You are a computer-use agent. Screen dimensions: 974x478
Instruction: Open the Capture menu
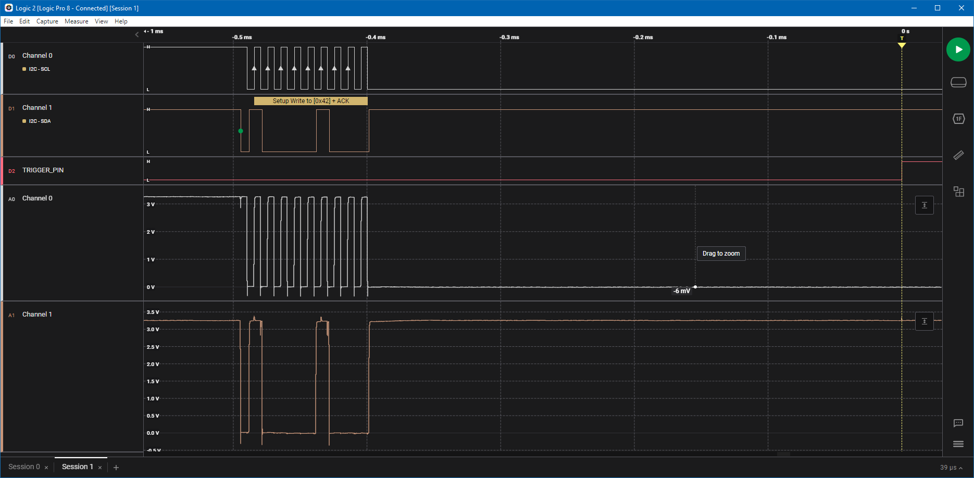click(47, 21)
